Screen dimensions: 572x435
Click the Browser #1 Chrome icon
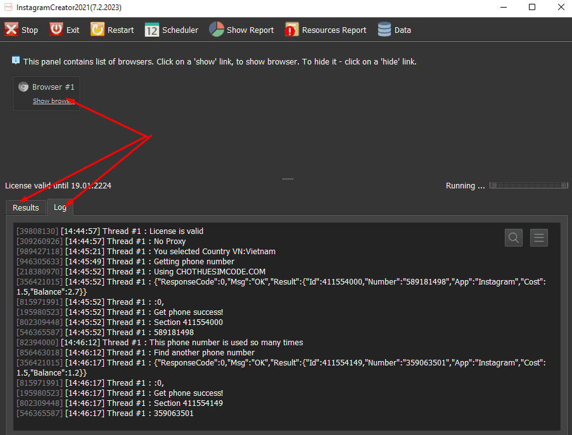23,87
